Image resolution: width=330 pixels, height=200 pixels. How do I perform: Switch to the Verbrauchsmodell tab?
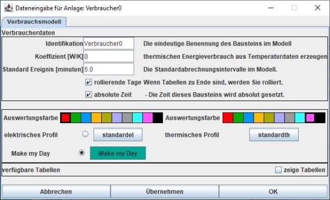(x=34, y=22)
